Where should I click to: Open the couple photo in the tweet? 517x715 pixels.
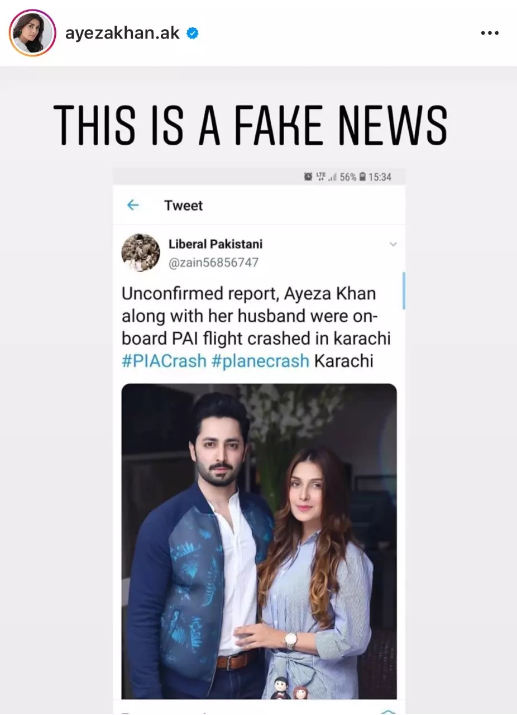(x=259, y=541)
